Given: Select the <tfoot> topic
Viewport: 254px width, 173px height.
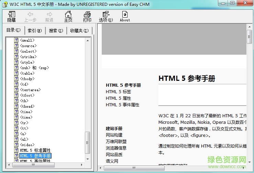Looking at the screenshot, I should click(x=27, y=95).
